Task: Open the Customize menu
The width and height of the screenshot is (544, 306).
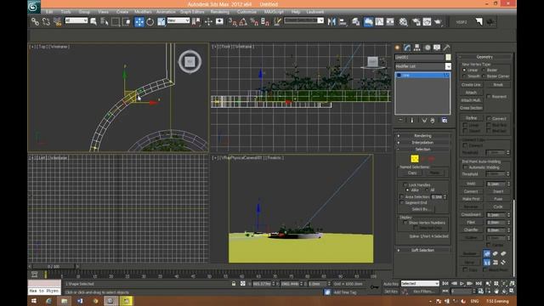Action: [246, 12]
